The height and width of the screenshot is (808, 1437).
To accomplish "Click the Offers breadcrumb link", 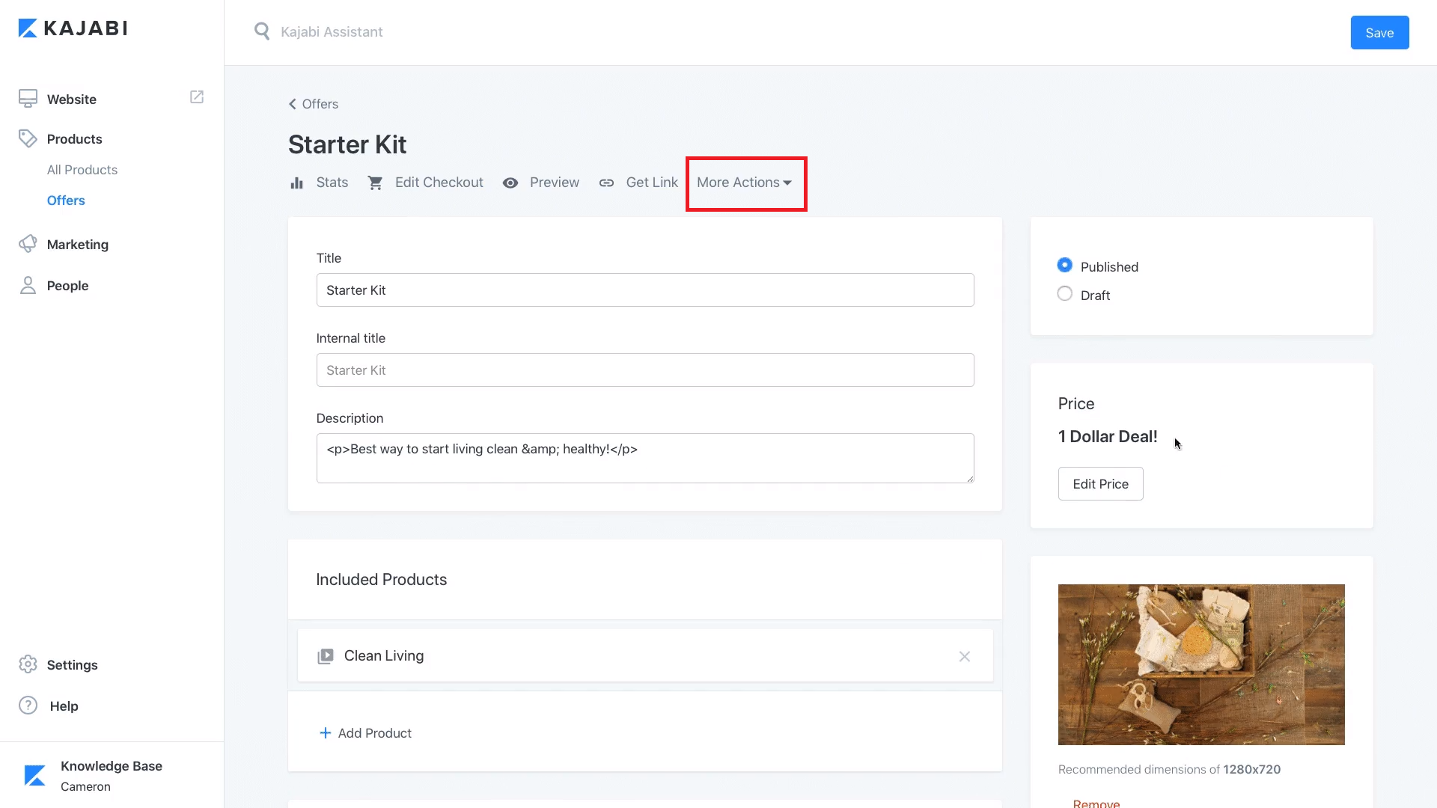I will click(320, 104).
